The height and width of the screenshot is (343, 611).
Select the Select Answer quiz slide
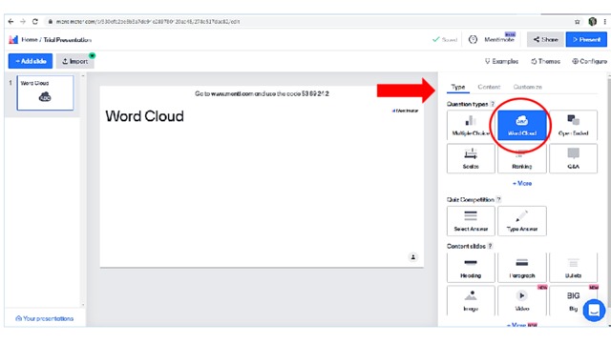[x=471, y=221]
